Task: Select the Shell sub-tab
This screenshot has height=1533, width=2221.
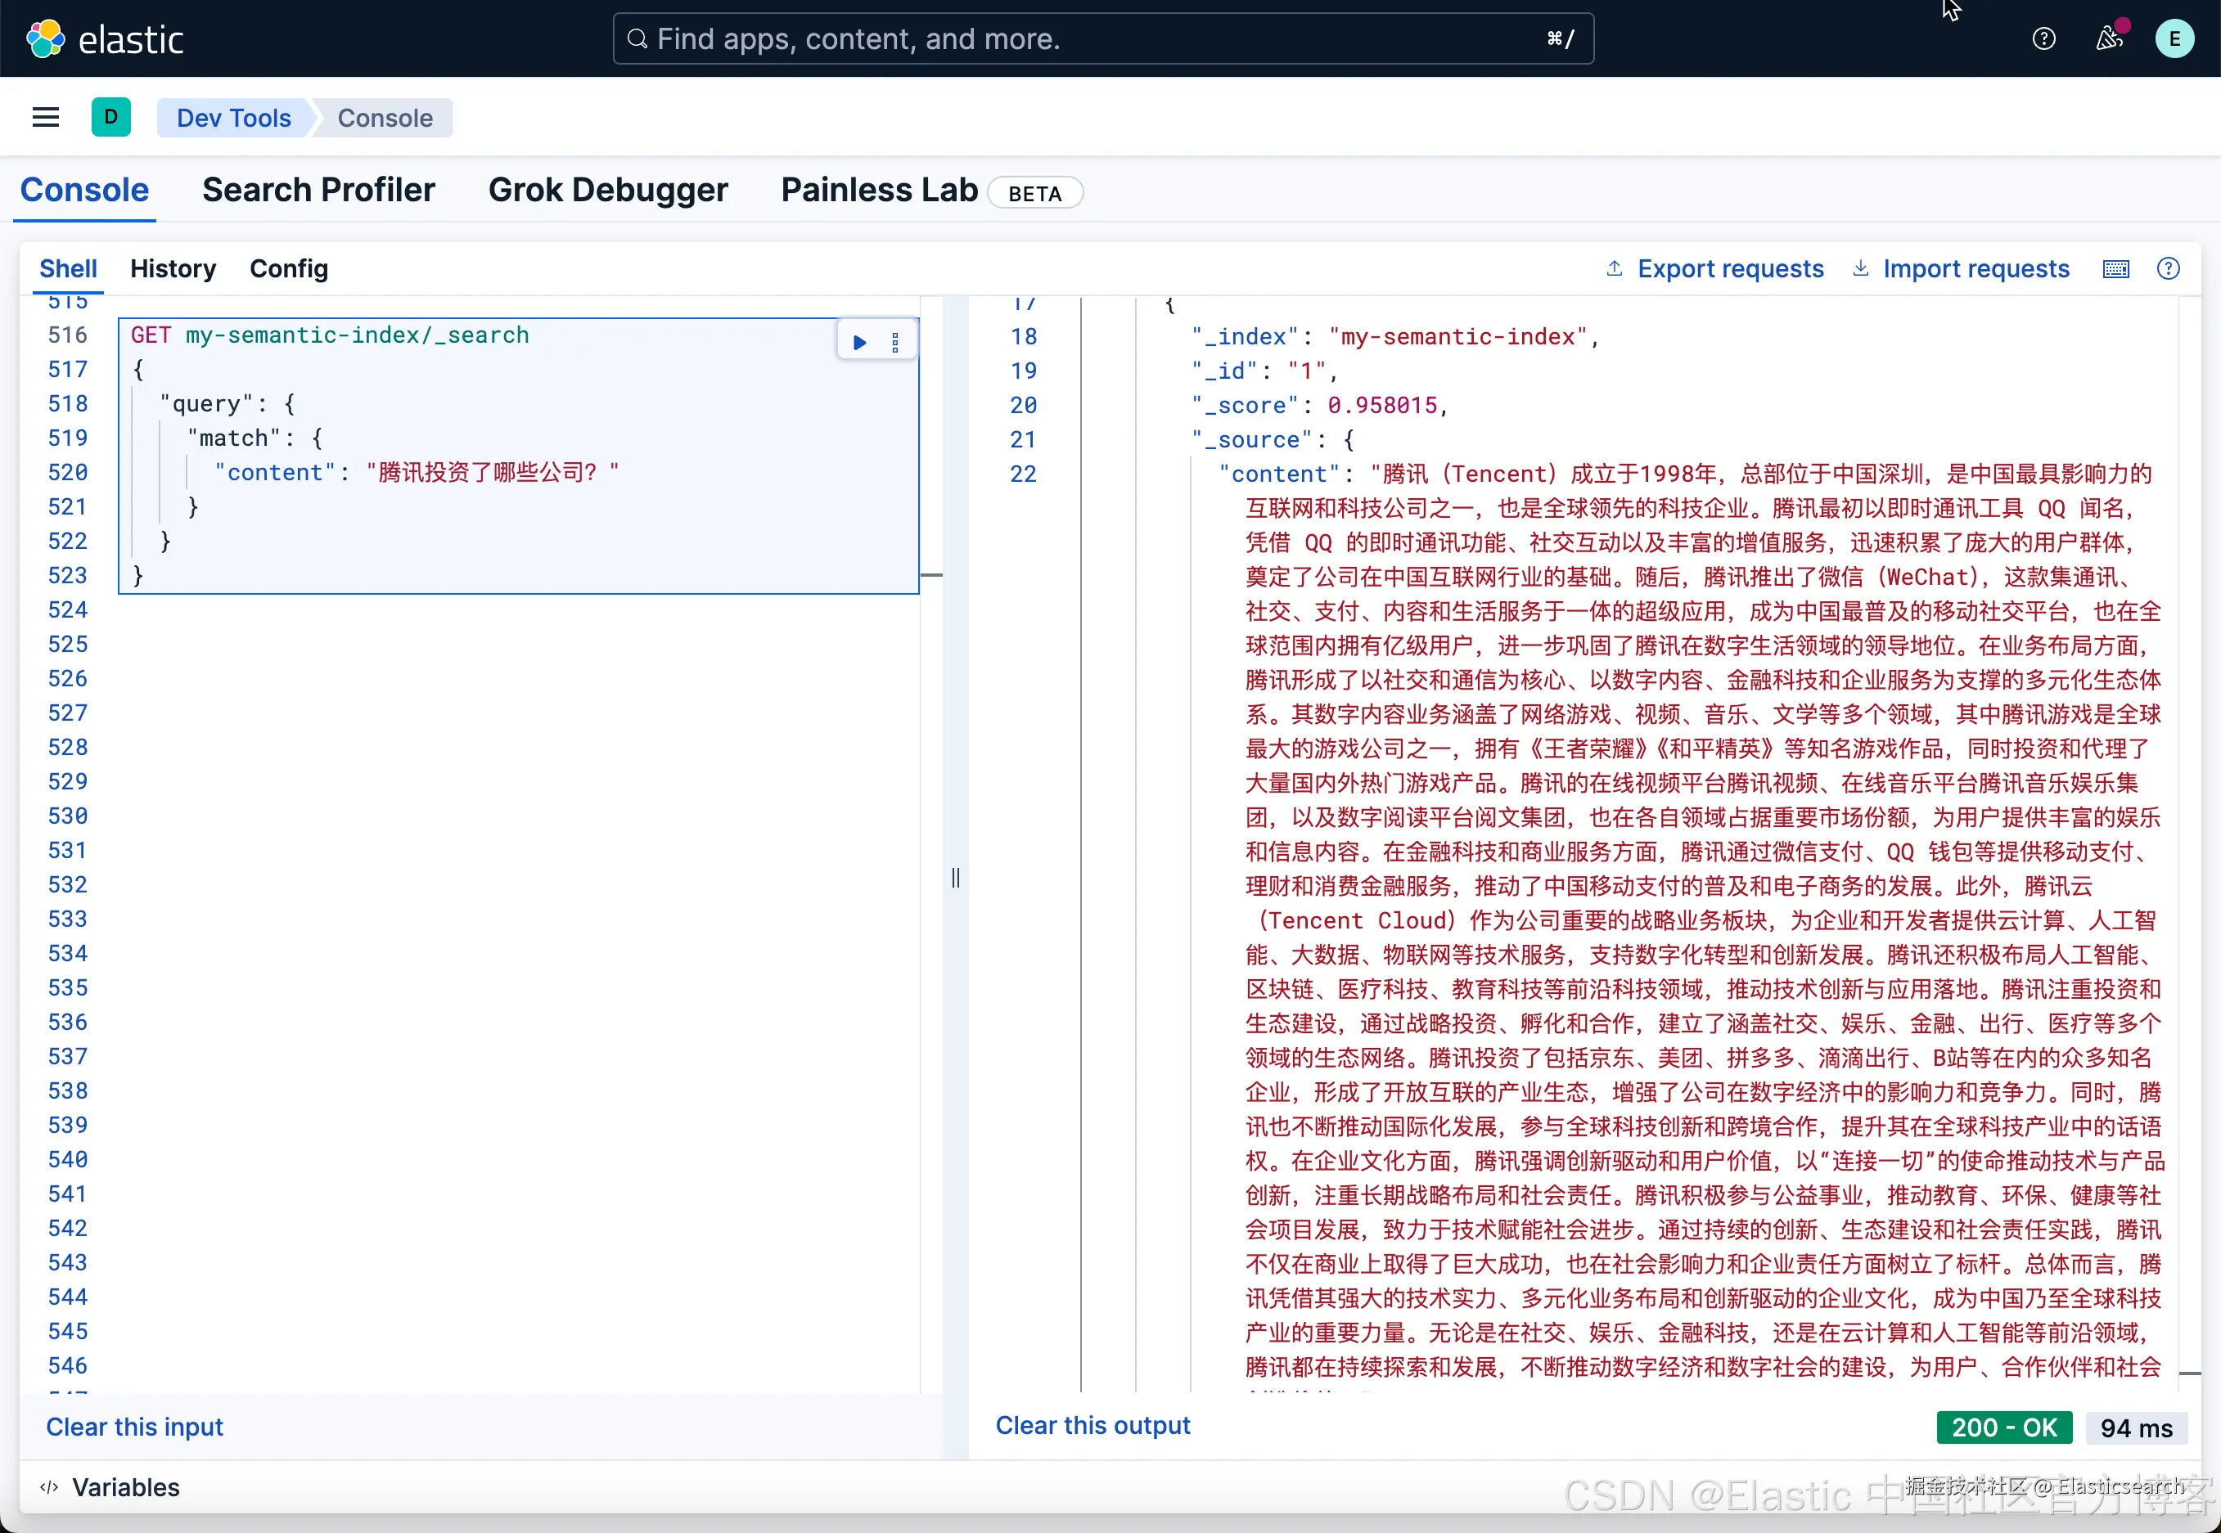Action: click(68, 269)
